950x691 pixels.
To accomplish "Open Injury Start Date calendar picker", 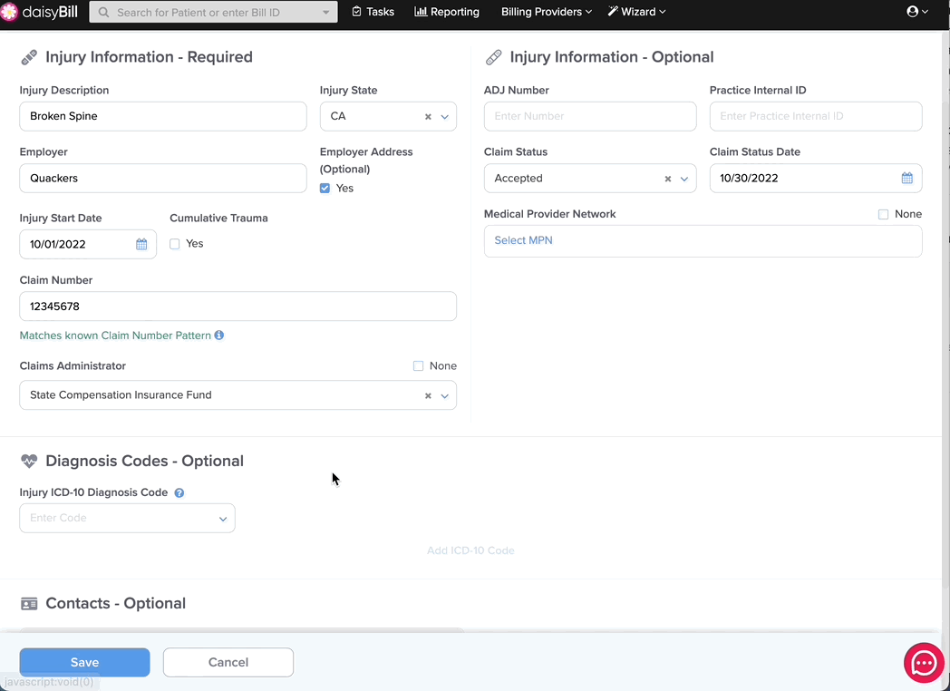I will pos(141,244).
